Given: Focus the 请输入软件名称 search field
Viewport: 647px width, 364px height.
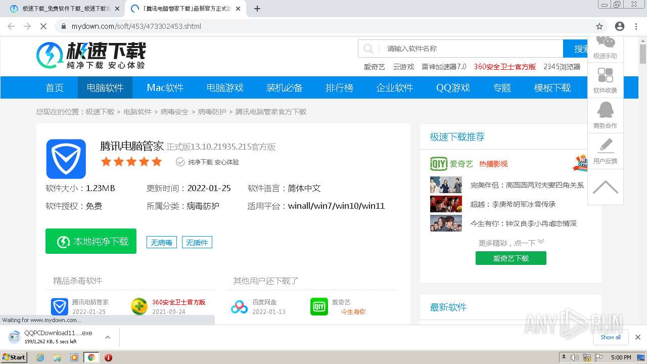Looking at the screenshot, I should (x=472, y=49).
